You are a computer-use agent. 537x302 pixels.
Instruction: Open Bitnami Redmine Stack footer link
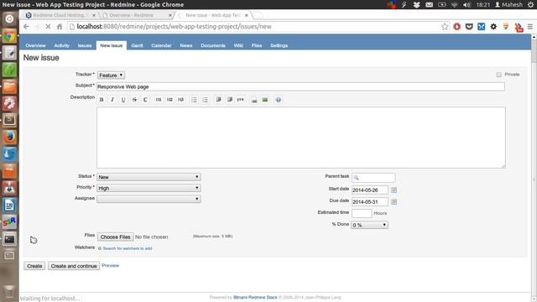[x=255, y=298]
